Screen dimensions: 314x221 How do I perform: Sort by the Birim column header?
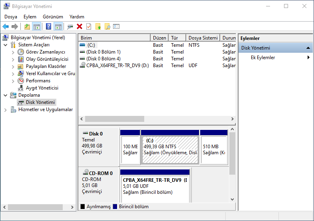pyautogui.click(x=114, y=38)
